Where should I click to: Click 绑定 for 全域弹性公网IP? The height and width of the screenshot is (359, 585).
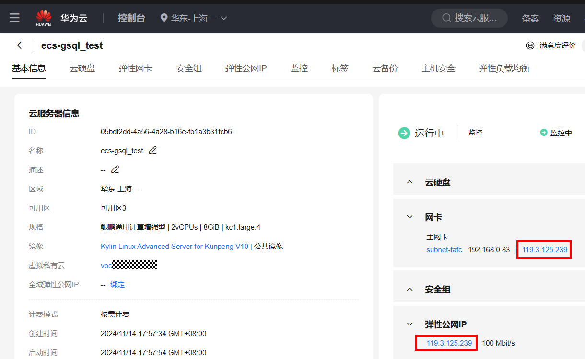pyautogui.click(x=117, y=285)
